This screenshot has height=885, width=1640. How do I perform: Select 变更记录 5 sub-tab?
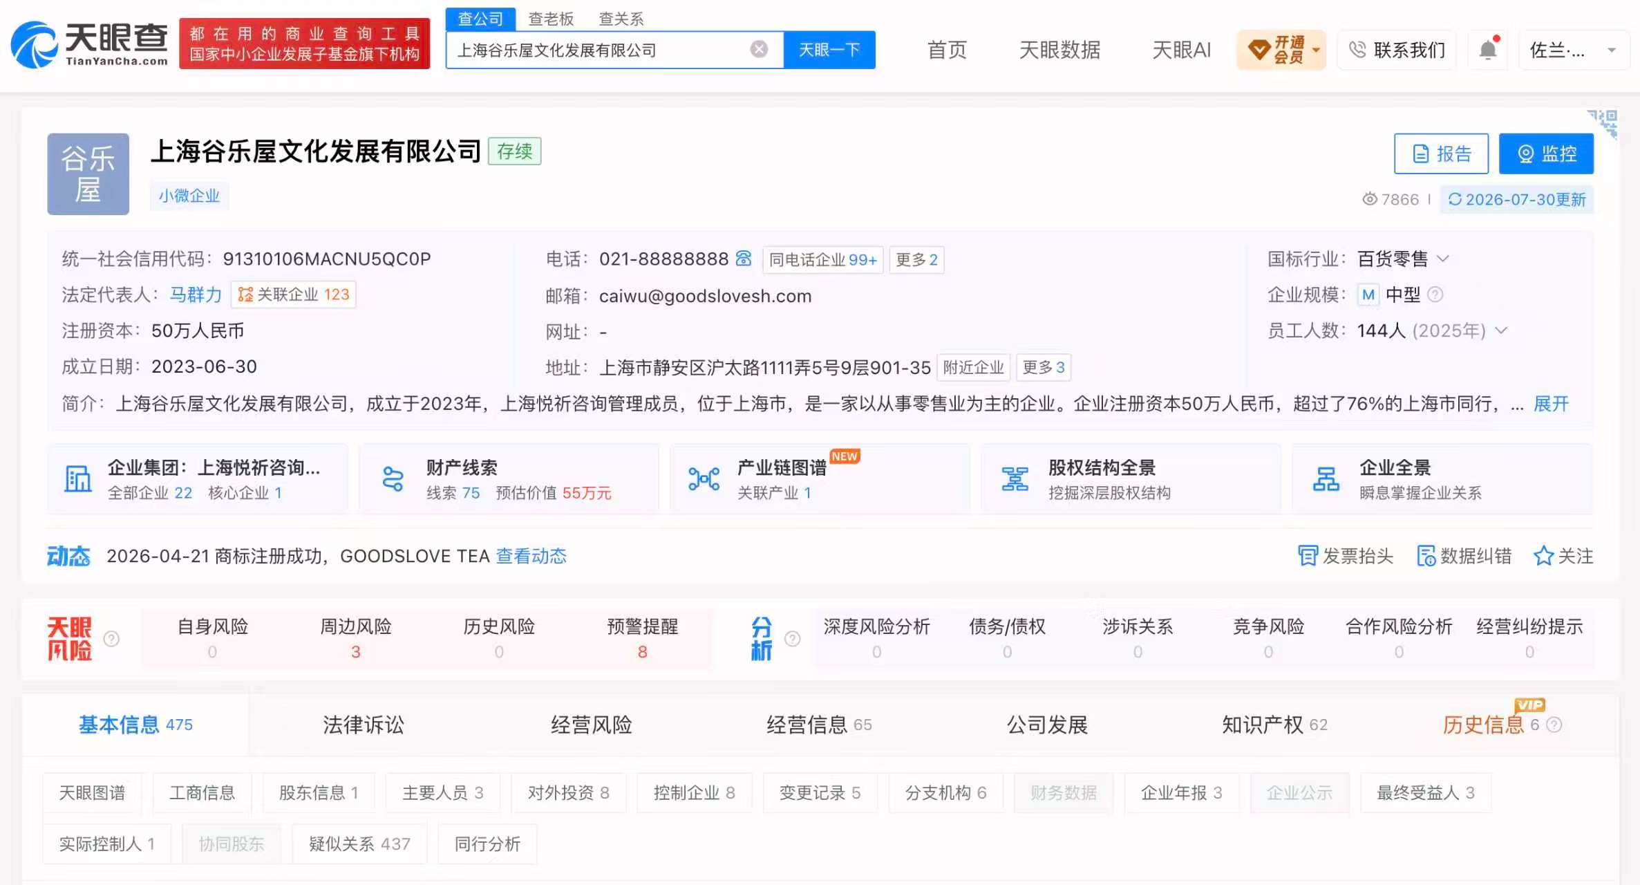click(820, 792)
